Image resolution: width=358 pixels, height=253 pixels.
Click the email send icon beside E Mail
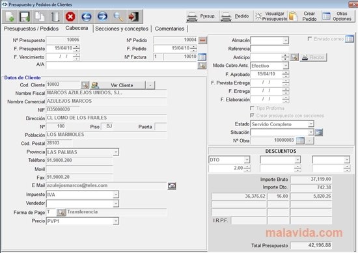172,186
